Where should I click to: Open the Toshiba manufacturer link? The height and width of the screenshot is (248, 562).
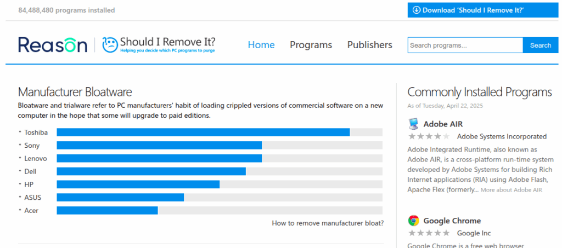[x=36, y=132]
